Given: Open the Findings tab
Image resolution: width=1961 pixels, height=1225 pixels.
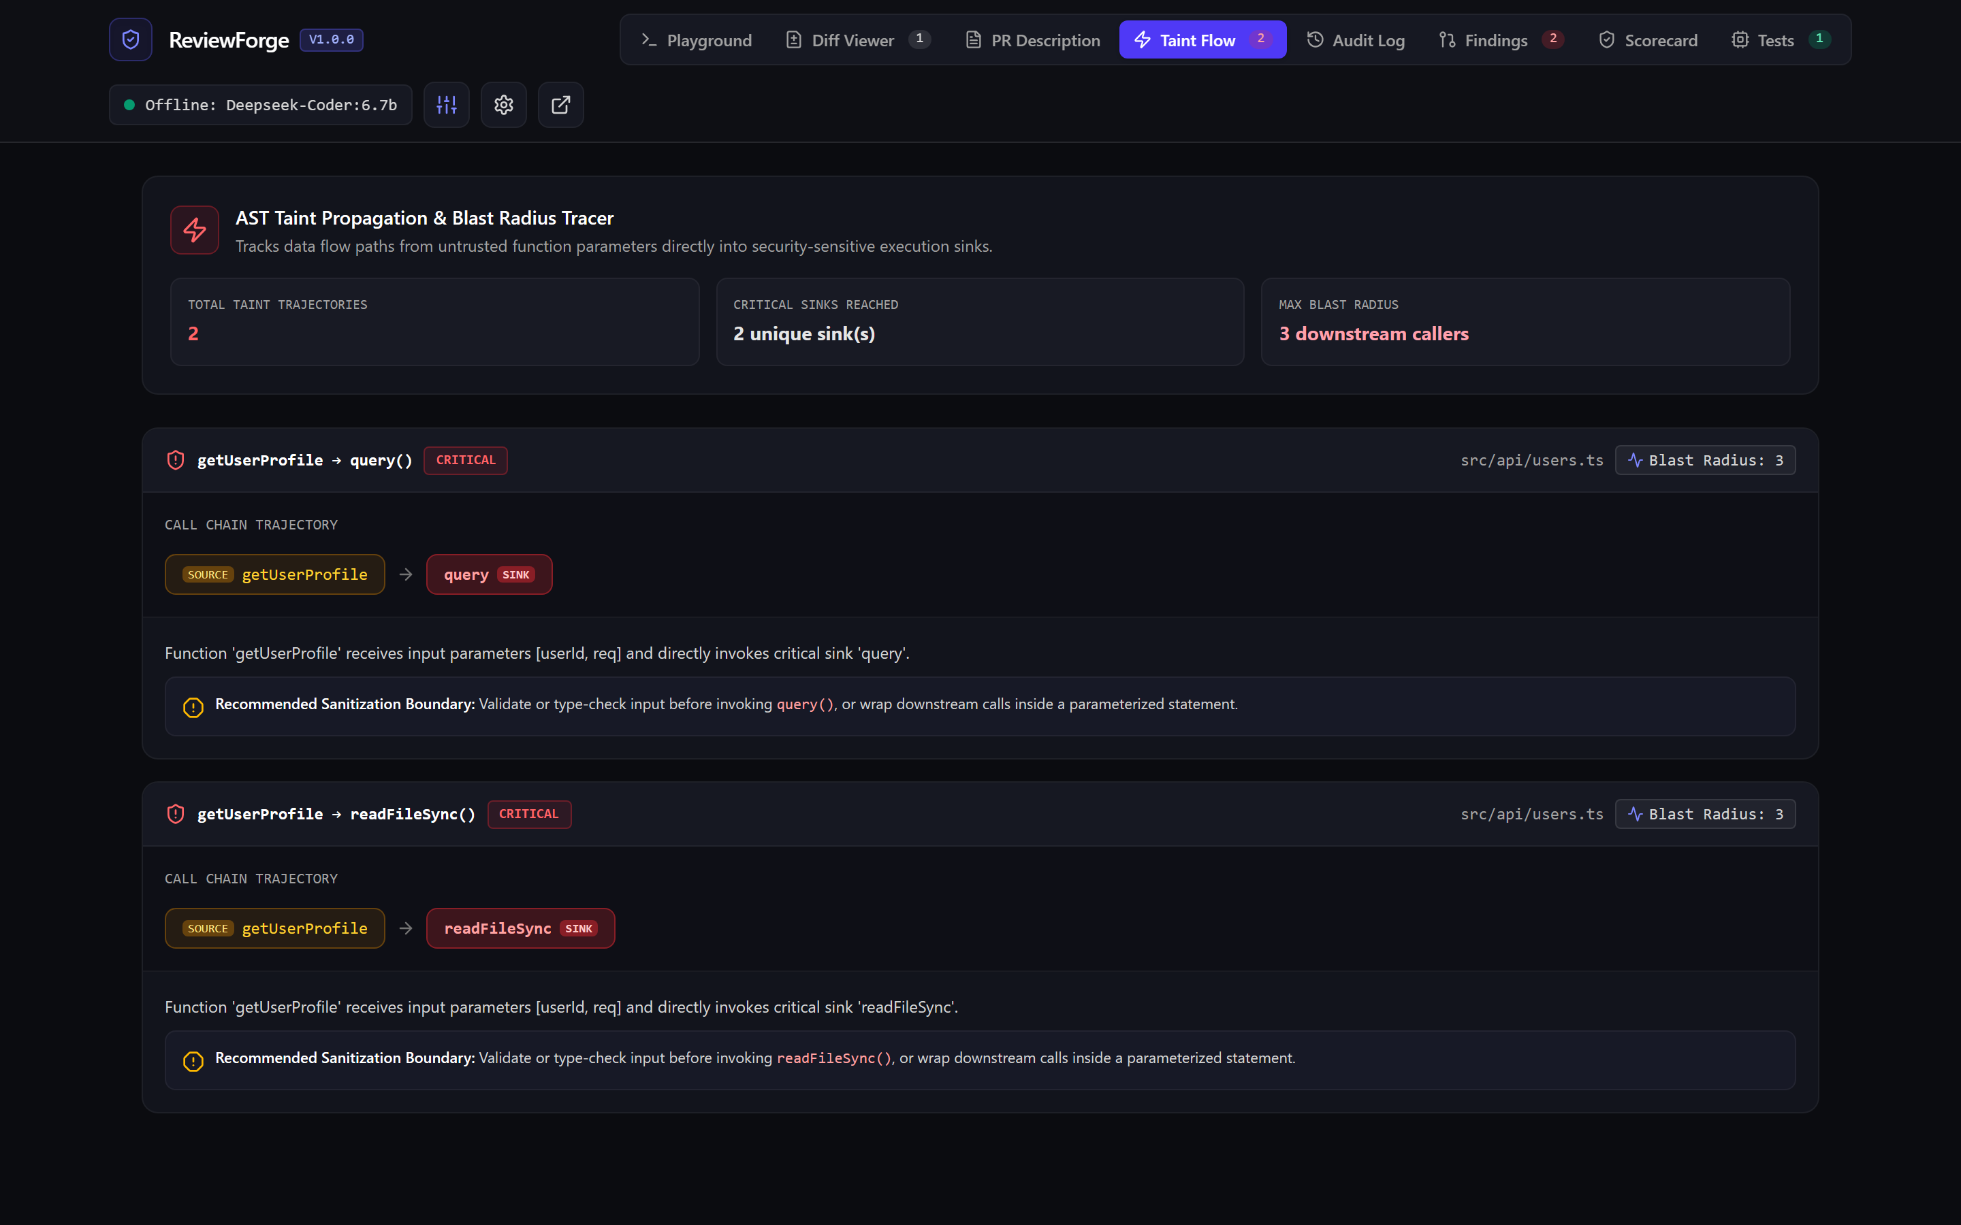Looking at the screenshot, I should pos(1501,39).
